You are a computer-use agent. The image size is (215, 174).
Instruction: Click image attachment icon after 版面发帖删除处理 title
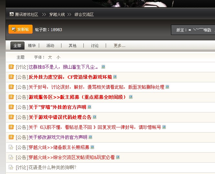[167, 87]
